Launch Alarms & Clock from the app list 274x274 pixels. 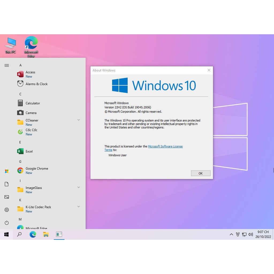coord(36,84)
